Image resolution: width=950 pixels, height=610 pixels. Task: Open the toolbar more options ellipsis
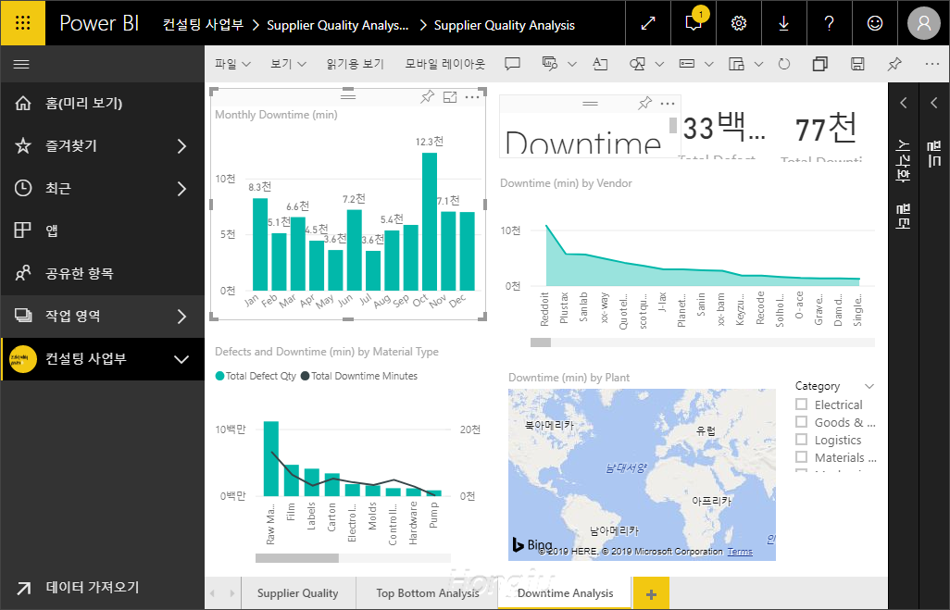(x=931, y=64)
